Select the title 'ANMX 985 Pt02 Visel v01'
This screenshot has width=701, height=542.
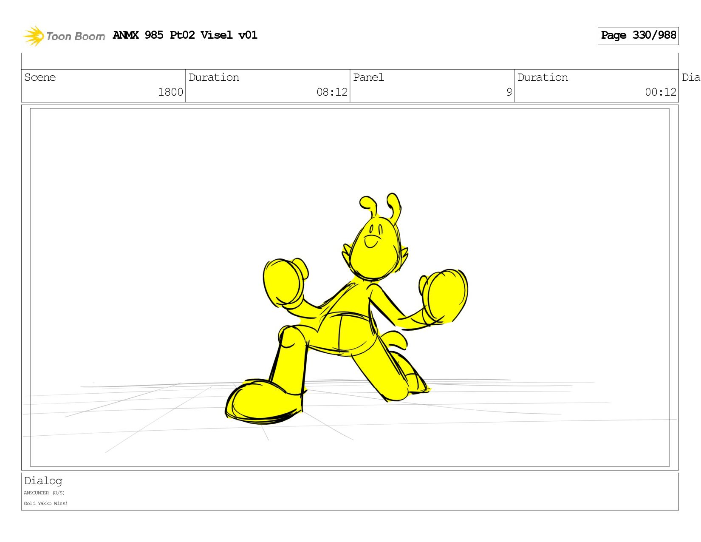tap(185, 35)
